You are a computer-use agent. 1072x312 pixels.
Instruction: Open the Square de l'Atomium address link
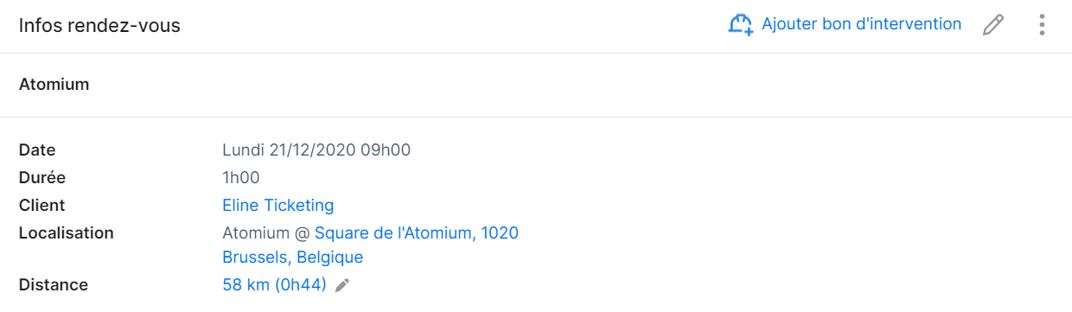click(x=417, y=233)
